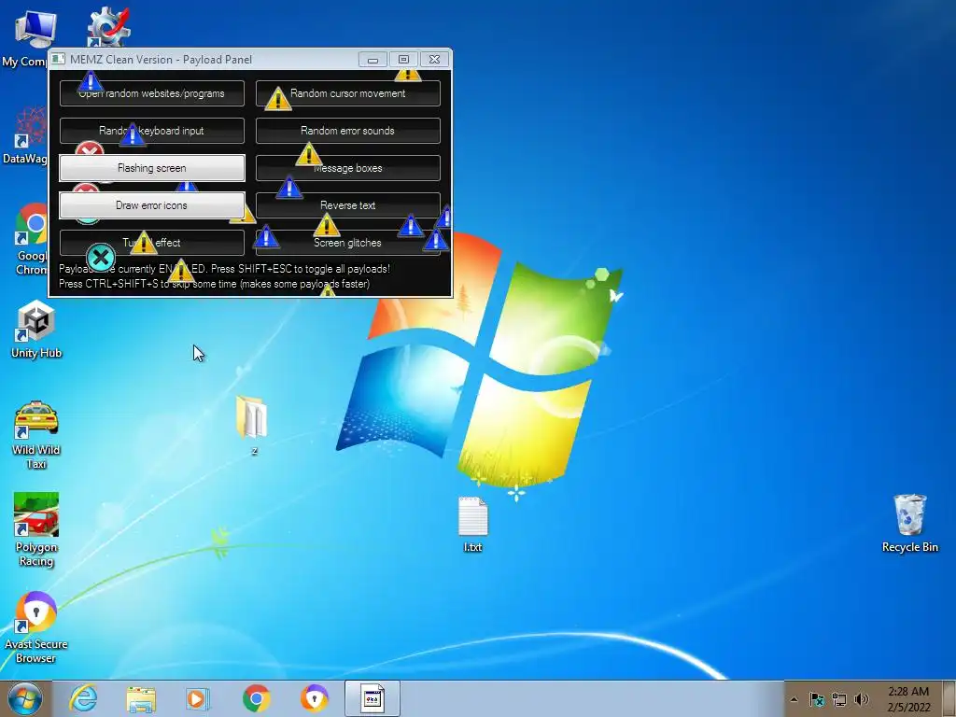Open the clock showing 2:28 AM

(x=908, y=699)
